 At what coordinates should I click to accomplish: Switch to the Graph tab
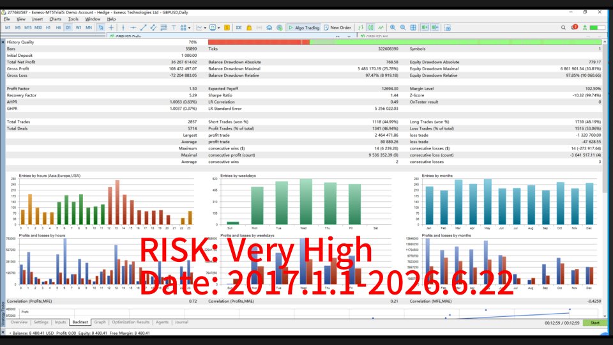(100, 322)
